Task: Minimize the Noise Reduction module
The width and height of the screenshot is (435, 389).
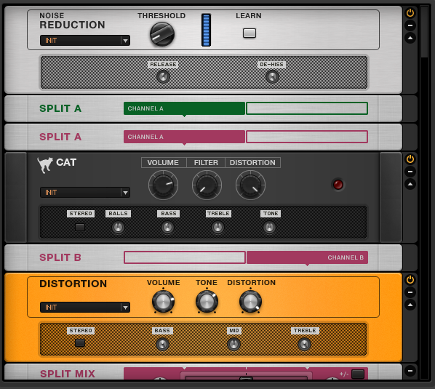Action: (410, 25)
